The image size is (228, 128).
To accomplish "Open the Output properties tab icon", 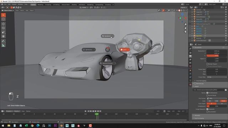I will click(x=190, y=56).
